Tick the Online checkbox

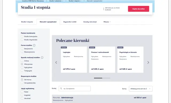(22, 61)
